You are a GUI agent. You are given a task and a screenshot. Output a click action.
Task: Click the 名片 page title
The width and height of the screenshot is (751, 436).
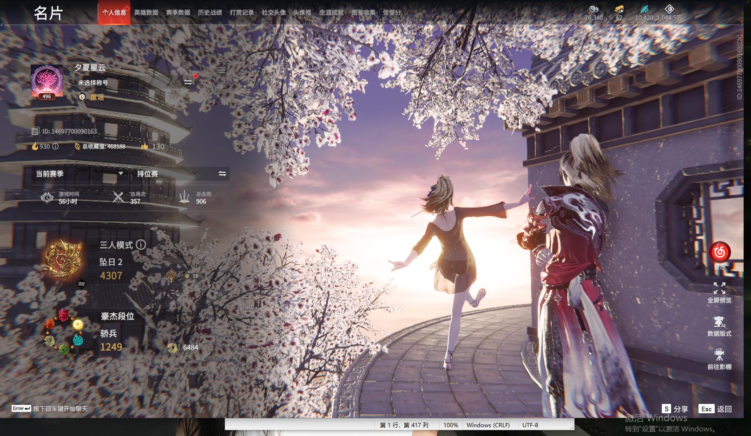pyautogui.click(x=48, y=13)
